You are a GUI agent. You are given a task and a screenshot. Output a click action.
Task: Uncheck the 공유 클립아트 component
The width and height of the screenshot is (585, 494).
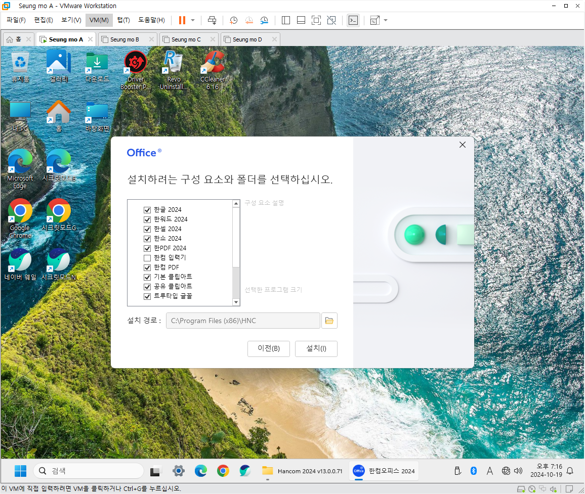click(147, 287)
